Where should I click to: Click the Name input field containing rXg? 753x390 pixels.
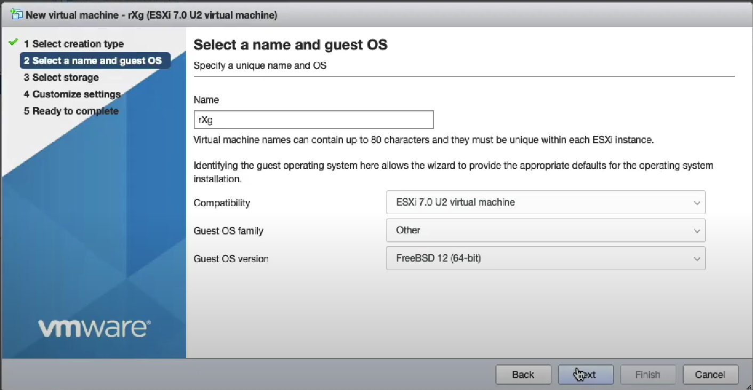(x=314, y=119)
